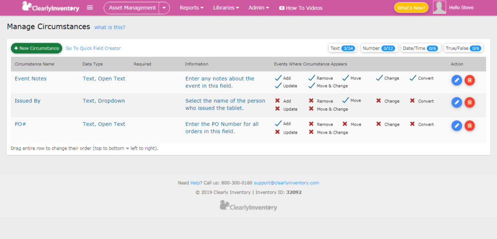The width and height of the screenshot is (497, 239).
Task: Click the Circumstance Name column header
Action: [35, 64]
